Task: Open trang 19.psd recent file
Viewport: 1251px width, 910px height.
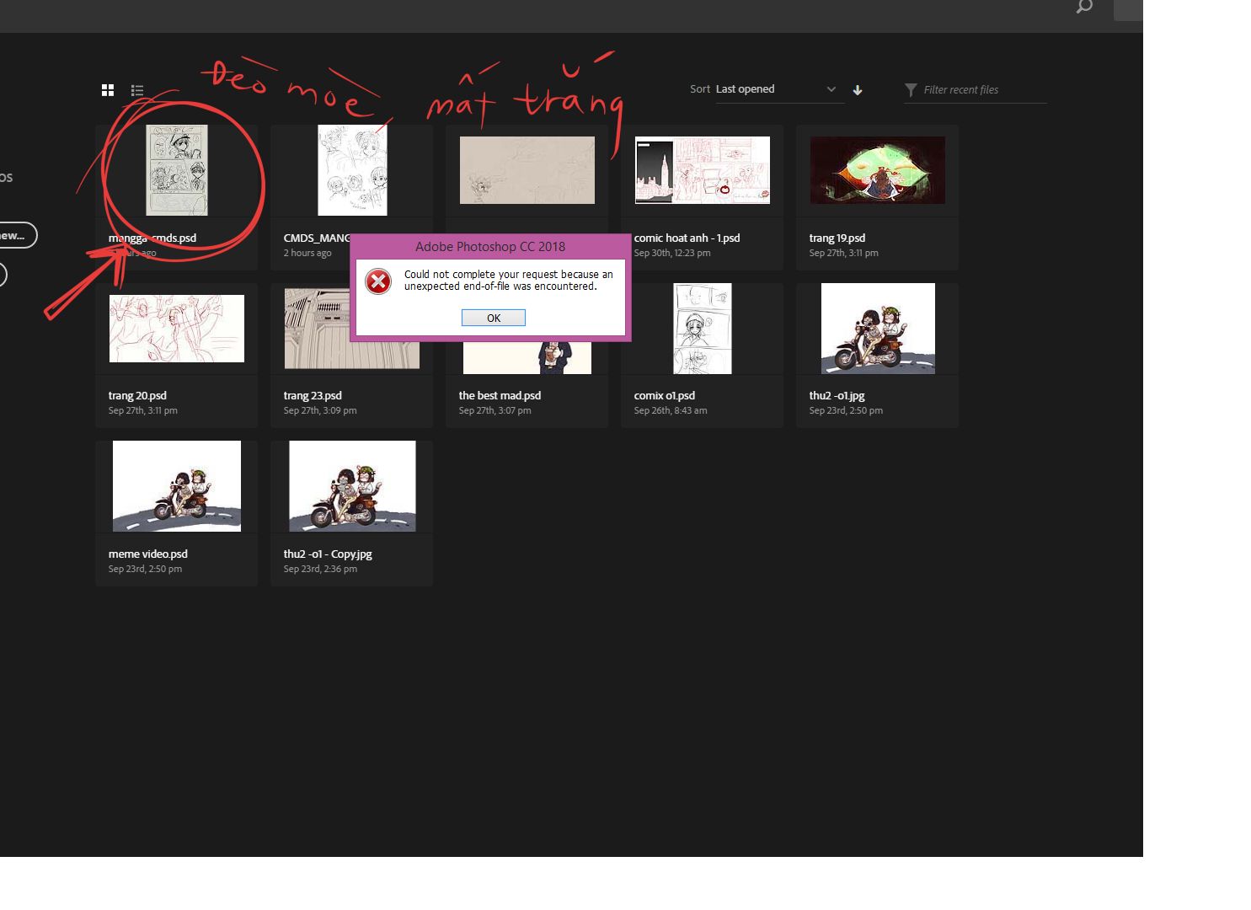Action: 877,170
